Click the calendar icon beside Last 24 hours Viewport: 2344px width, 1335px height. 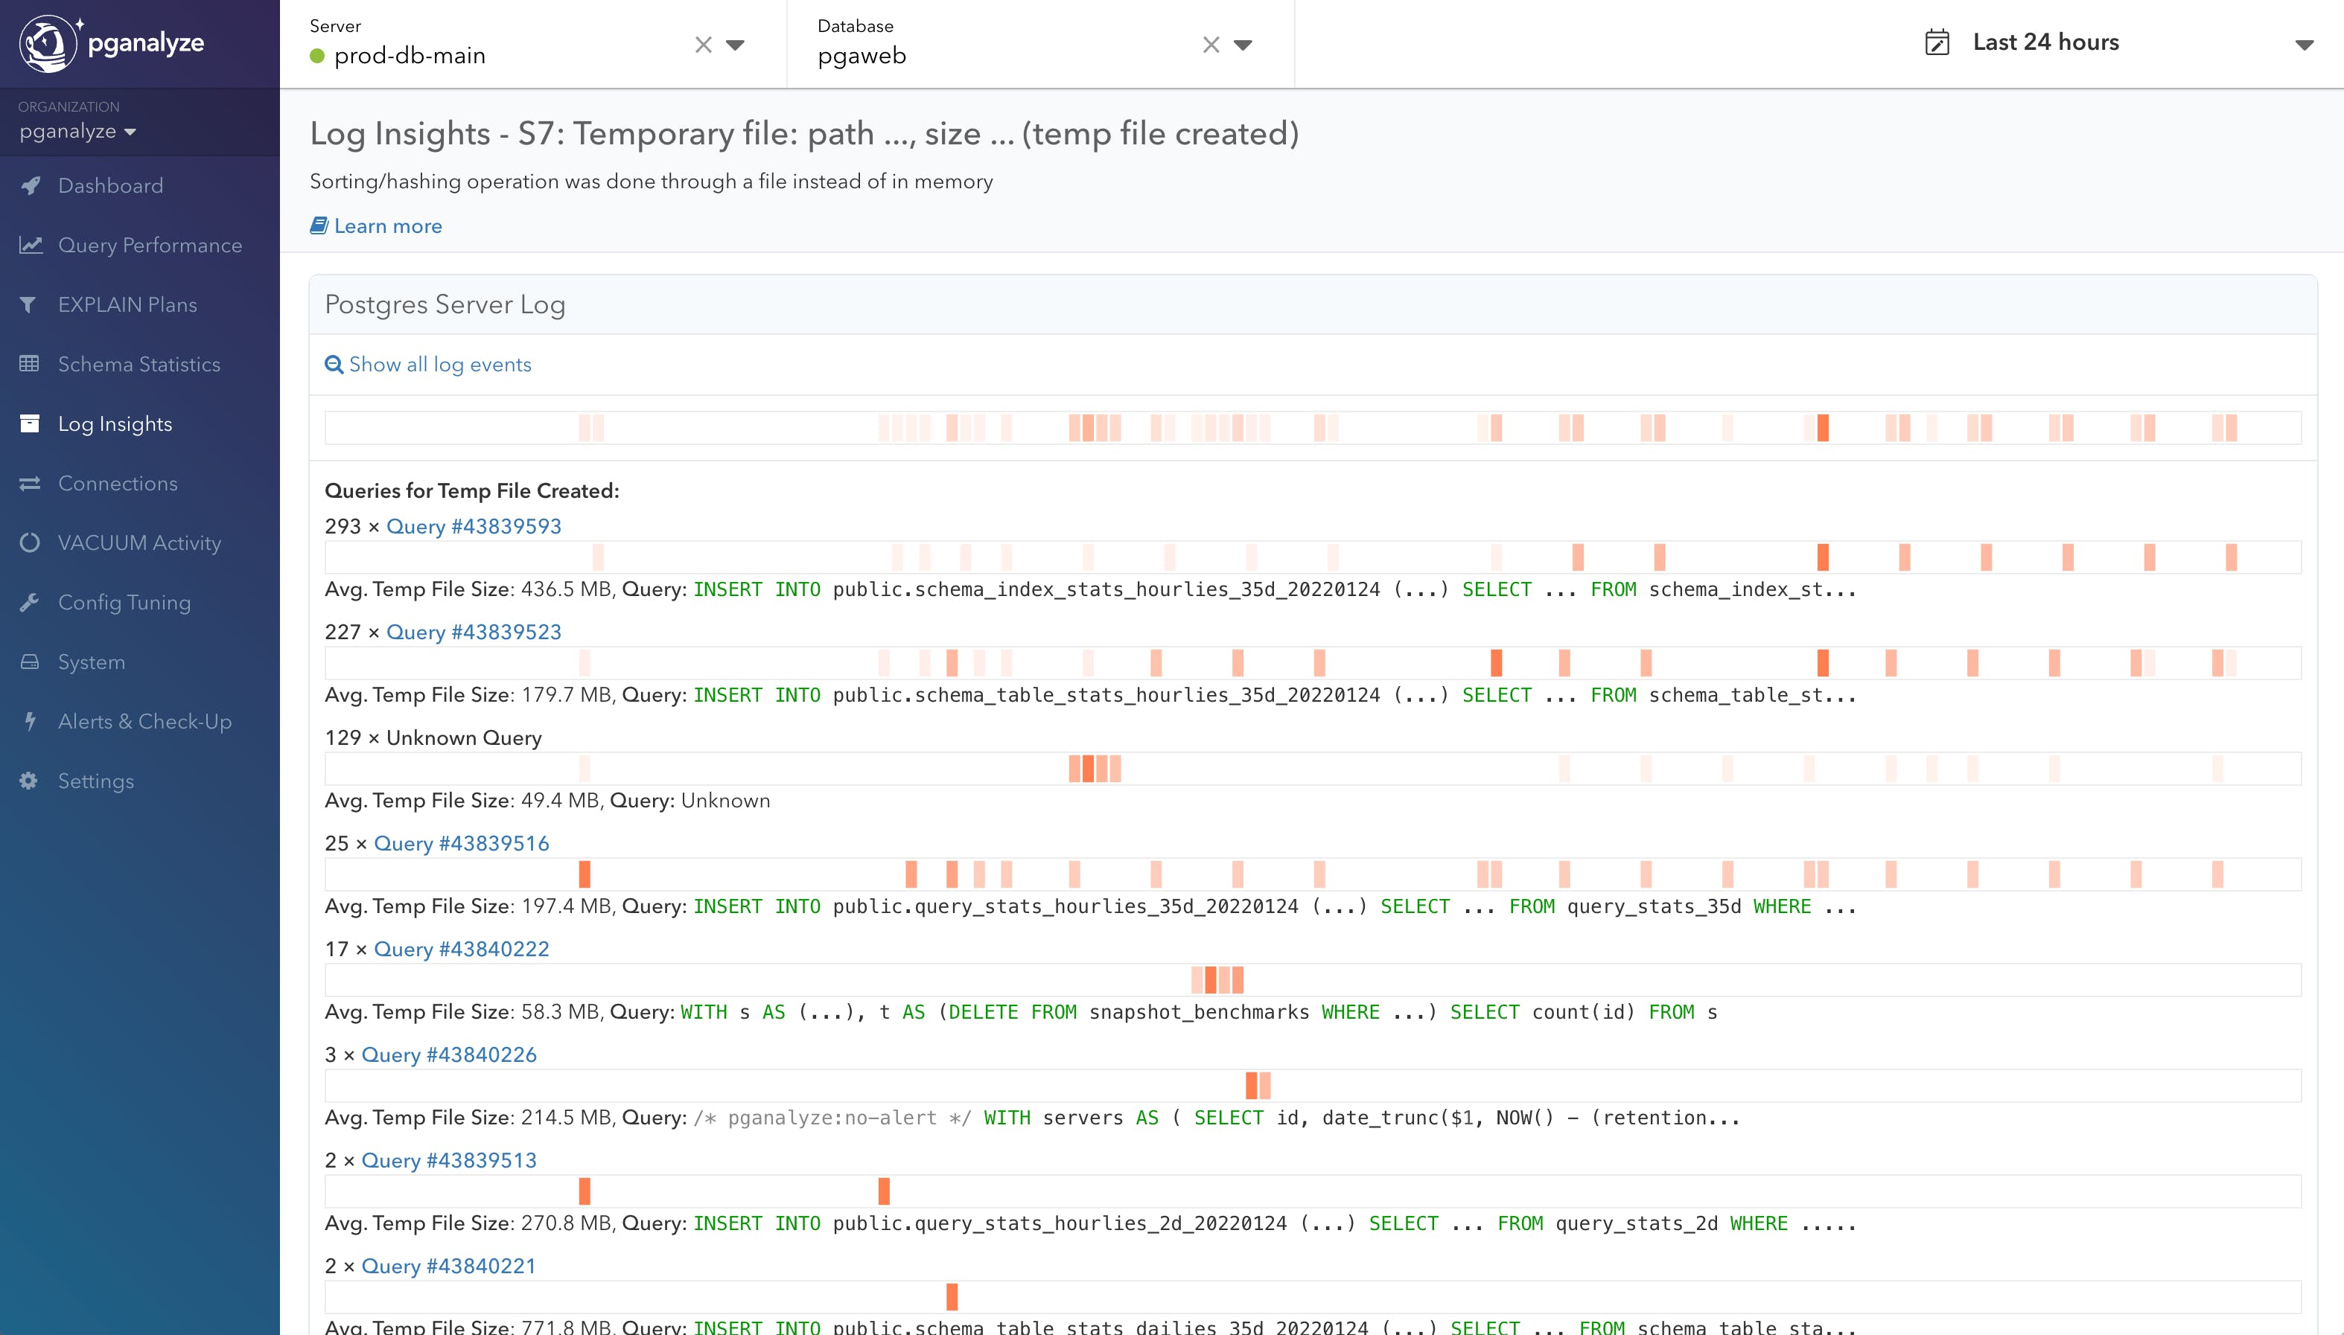pos(1936,43)
